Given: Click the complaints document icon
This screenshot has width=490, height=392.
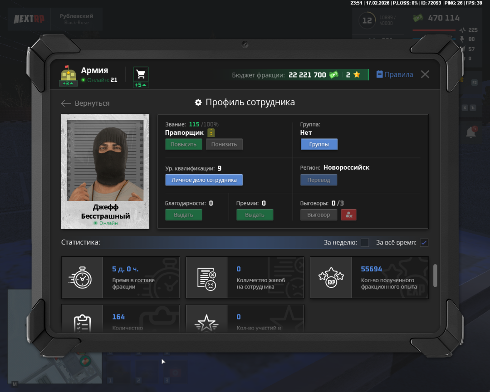Looking at the screenshot, I should tap(206, 277).
